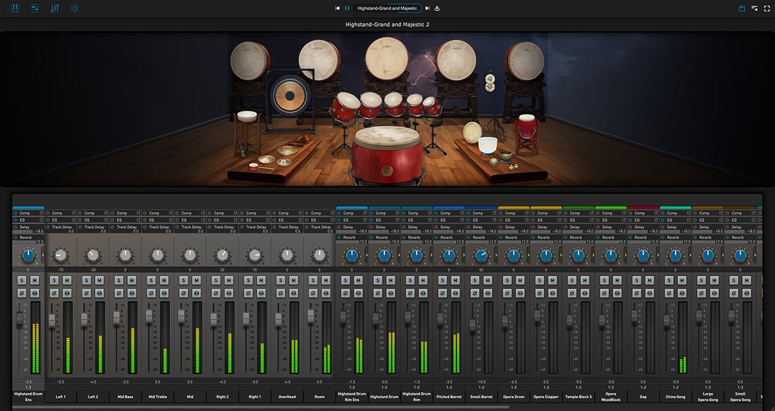Pause playback in the top bar
Viewport: 775px width, 411px height.
[347, 8]
